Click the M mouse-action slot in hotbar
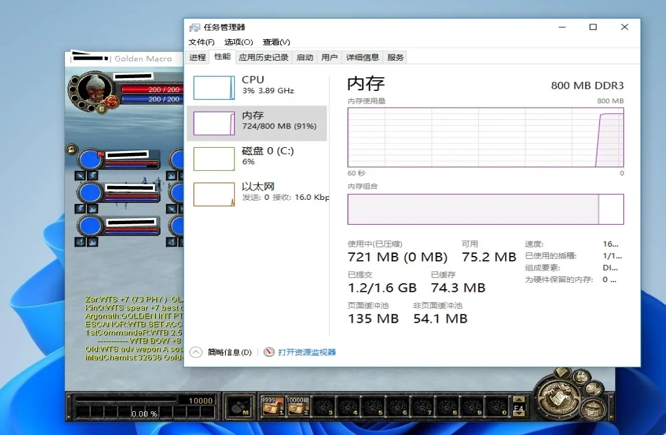Viewport: 666px width, 435px height. tap(239, 407)
